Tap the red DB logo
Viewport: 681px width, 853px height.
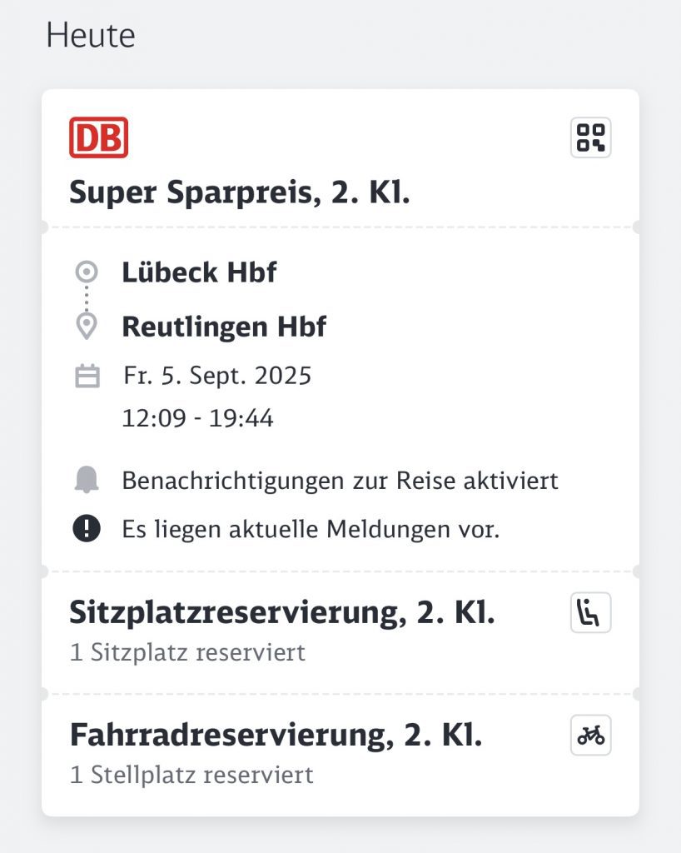click(x=98, y=137)
